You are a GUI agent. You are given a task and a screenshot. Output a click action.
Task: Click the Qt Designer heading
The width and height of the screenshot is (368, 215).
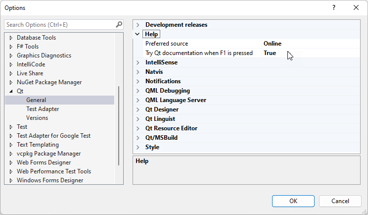[162, 109]
